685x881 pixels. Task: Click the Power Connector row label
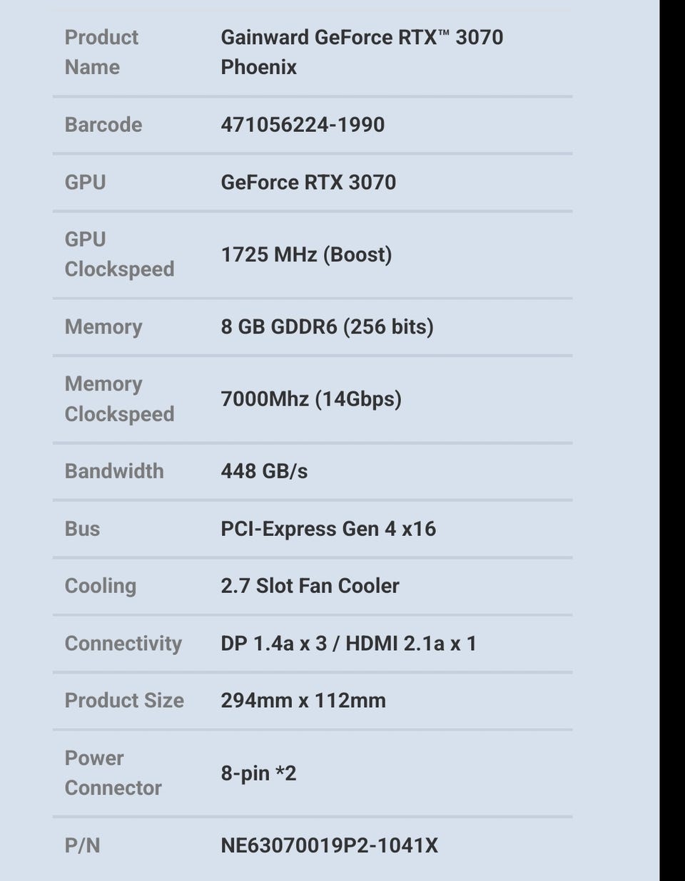click(113, 773)
